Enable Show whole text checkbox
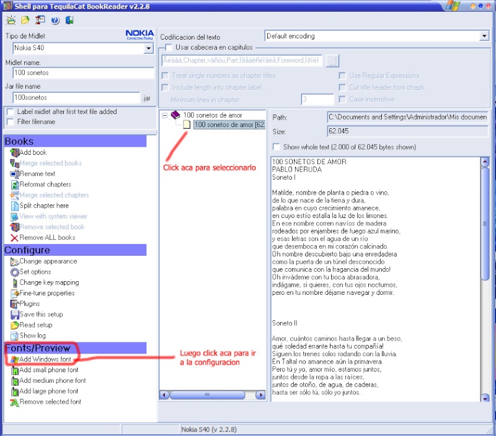496x436 pixels. pyautogui.click(x=276, y=147)
